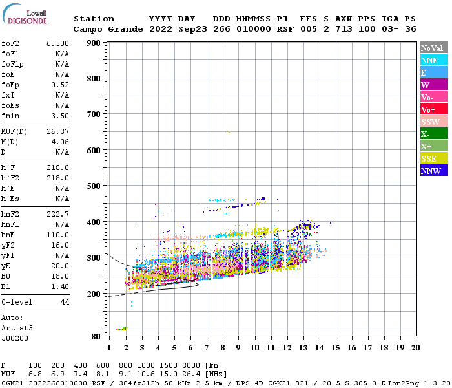Click the hmE value 110.0
Viewport: 452px width, 388px height.
click(57, 235)
